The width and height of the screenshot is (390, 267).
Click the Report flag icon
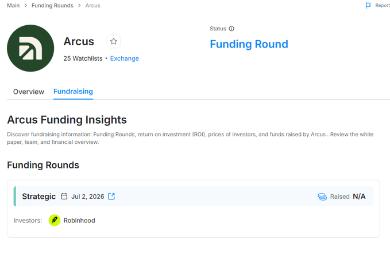(368, 5)
